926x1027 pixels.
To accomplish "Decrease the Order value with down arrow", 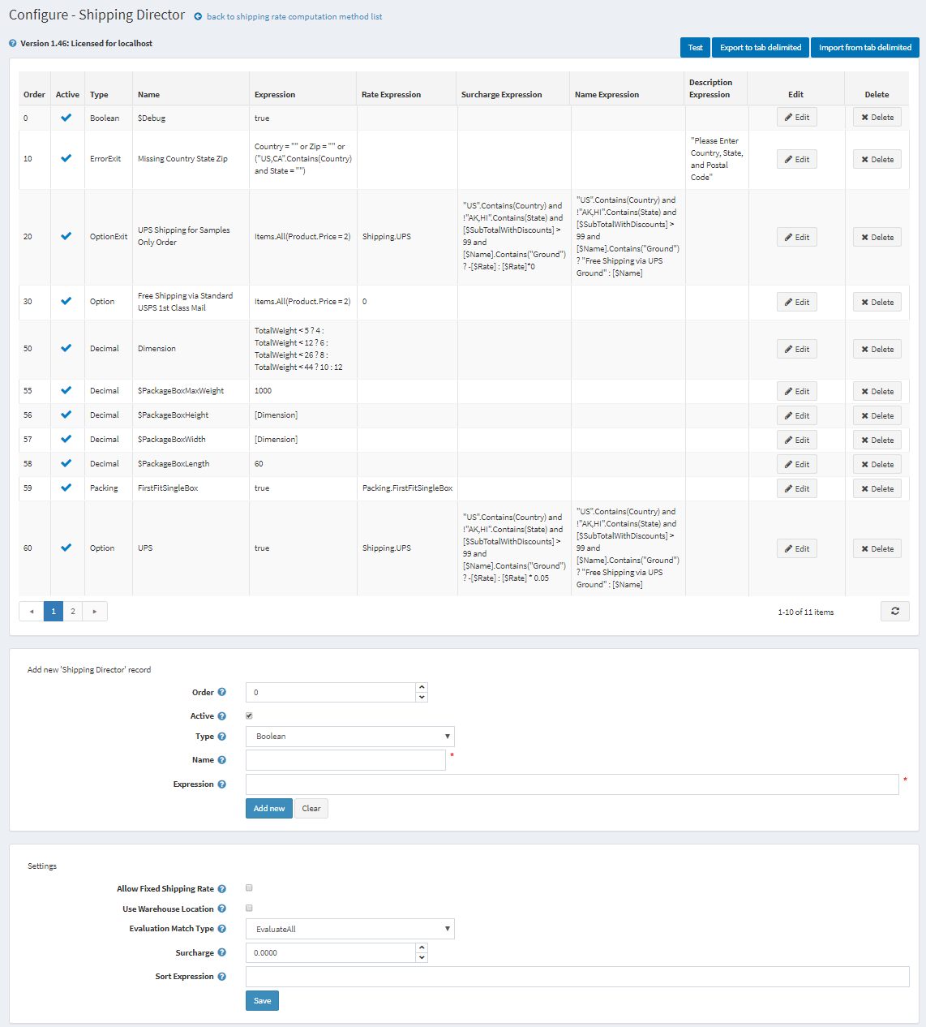I will click(x=422, y=697).
